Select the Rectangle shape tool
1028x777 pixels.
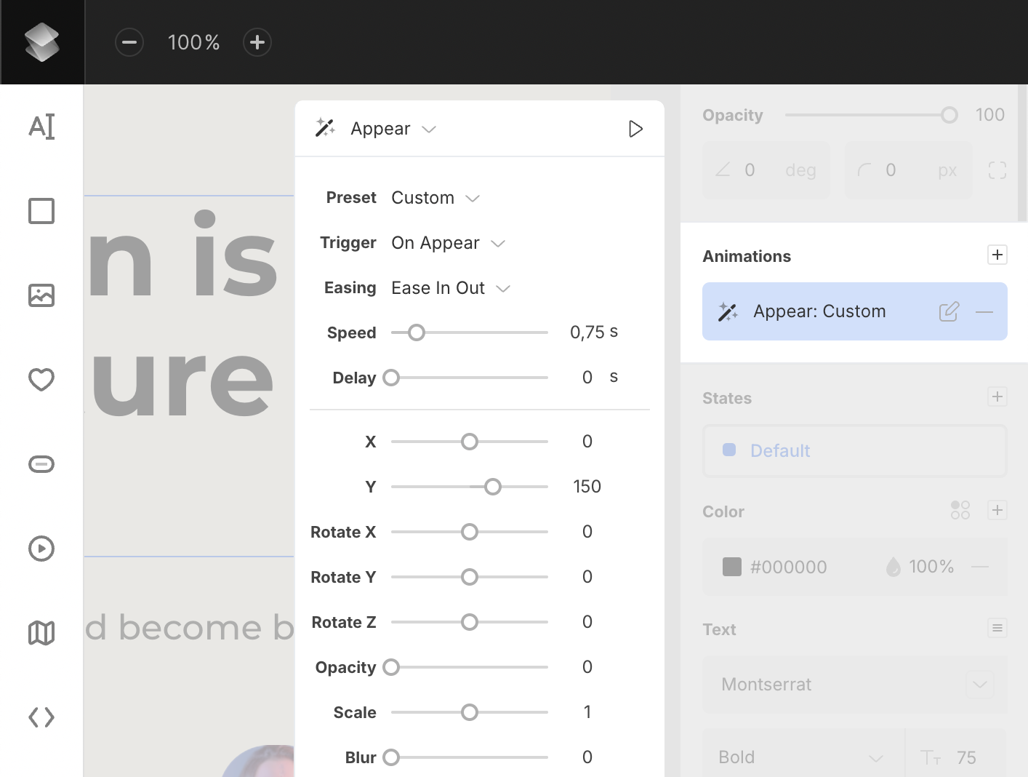[x=41, y=211]
